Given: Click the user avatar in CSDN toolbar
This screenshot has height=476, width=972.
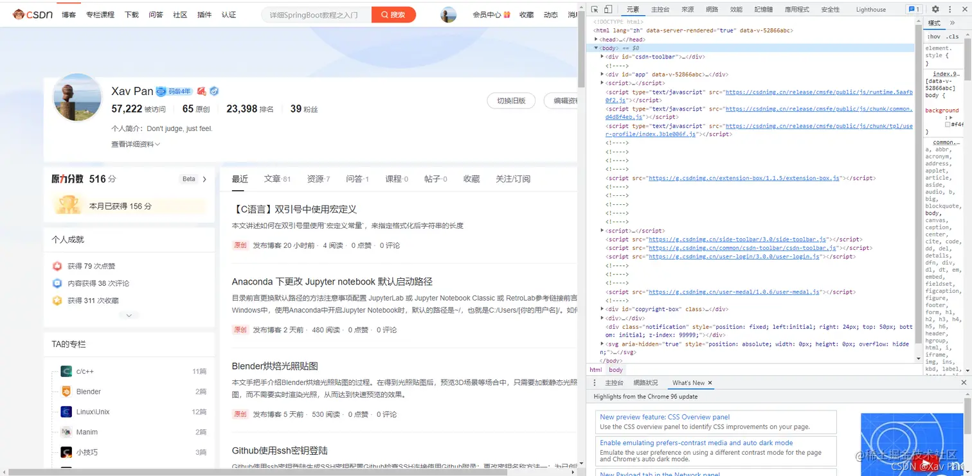Looking at the screenshot, I should point(449,15).
